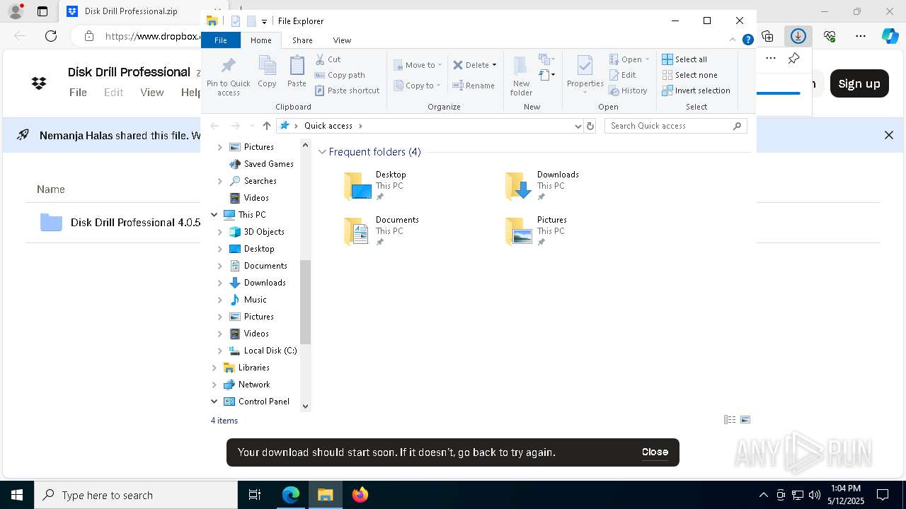Click the Rename ribbon button
The width and height of the screenshot is (906, 509).
474,86
